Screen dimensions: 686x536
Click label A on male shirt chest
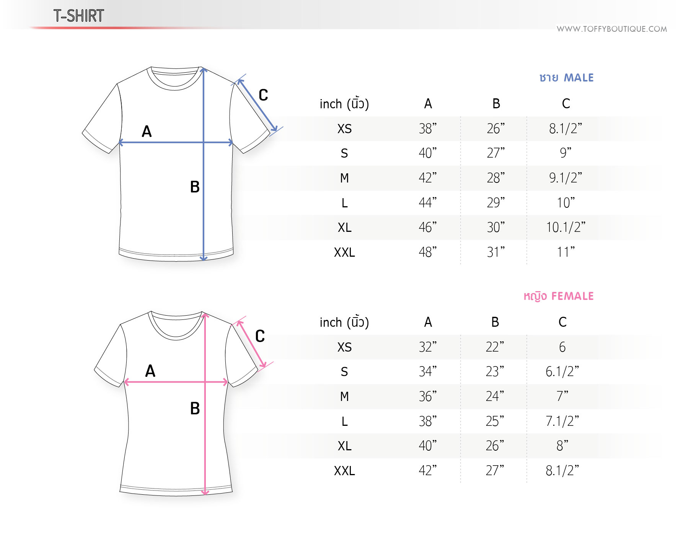pos(147,131)
